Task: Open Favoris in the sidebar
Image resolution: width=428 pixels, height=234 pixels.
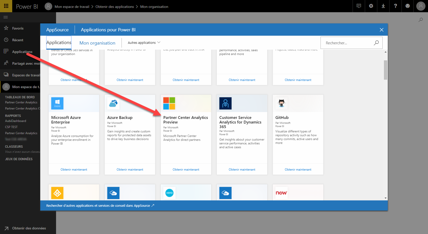Action: (x=18, y=28)
